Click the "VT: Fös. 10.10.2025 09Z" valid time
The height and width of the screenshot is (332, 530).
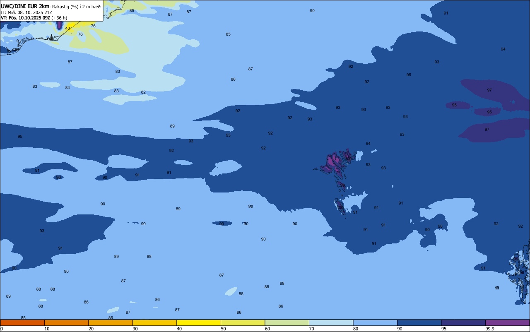pyautogui.click(x=26, y=18)
